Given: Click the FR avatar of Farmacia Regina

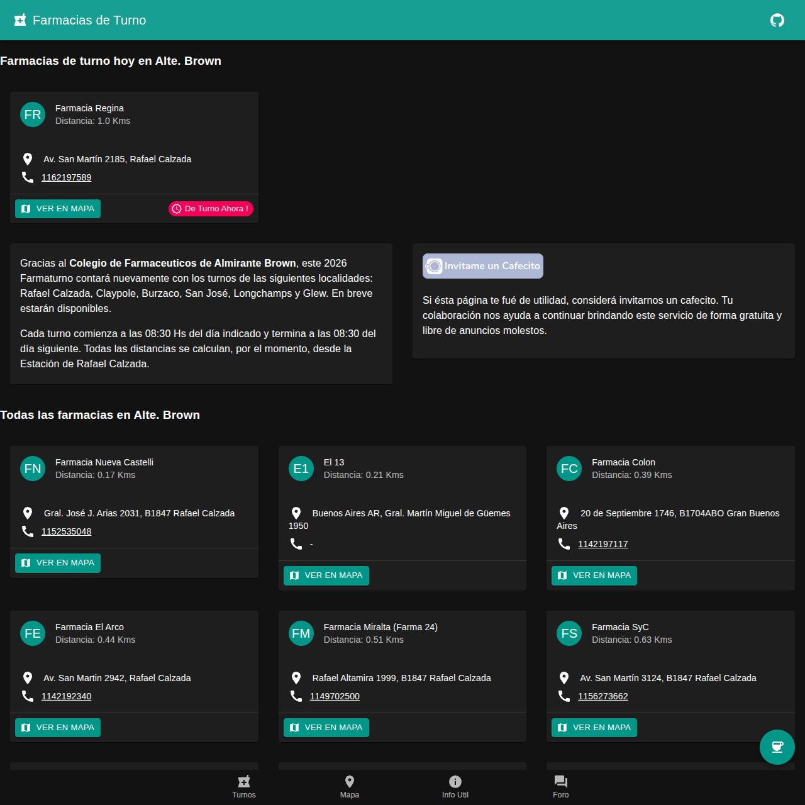Looking at the screenshot, I should point(33,114).
